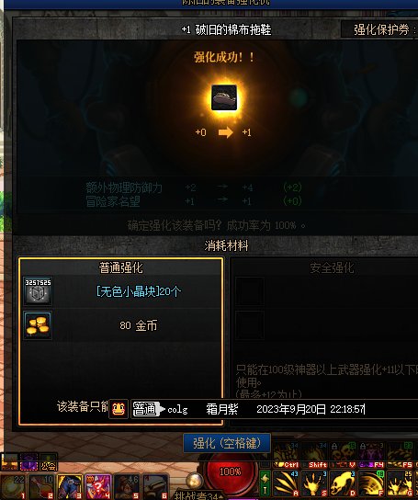
Task: Click the 强化保护券 protection ticket label
Action: (x=381, y=29)
